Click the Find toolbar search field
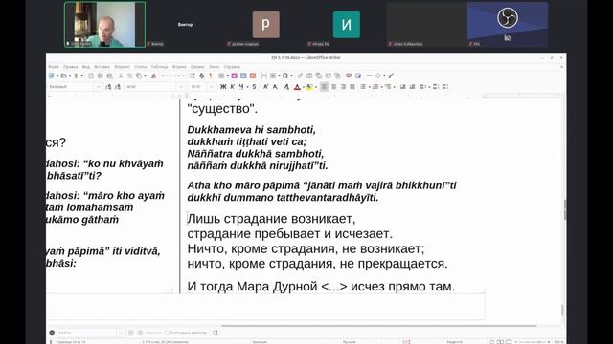 tap(87, 333)
